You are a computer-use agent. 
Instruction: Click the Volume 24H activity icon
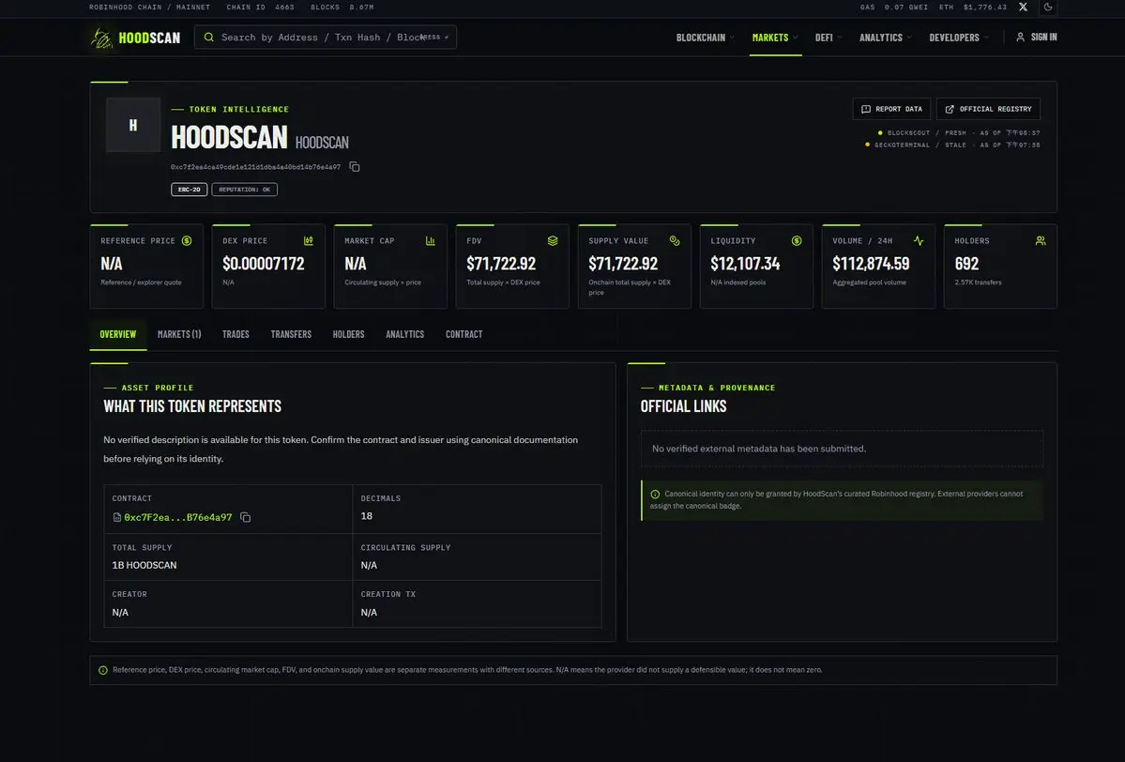pos(919,241)
